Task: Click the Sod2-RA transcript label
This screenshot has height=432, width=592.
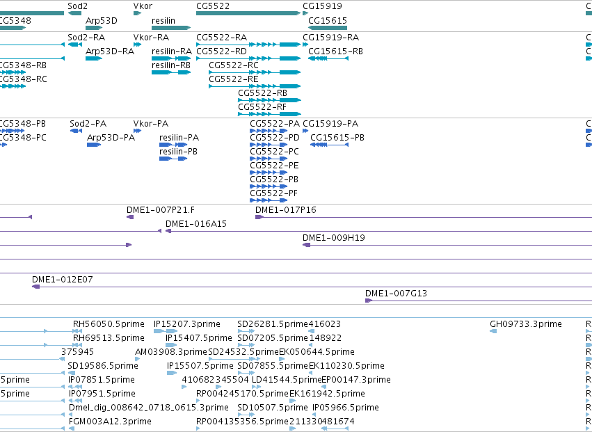Action: [x=86, y=38]
